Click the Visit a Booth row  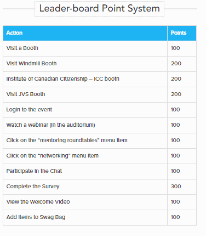click(x=100, y=48)
